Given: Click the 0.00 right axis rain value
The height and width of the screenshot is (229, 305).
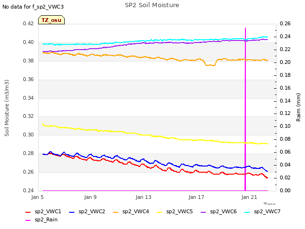Looking at the screenshot, I should tap(285, 190).
